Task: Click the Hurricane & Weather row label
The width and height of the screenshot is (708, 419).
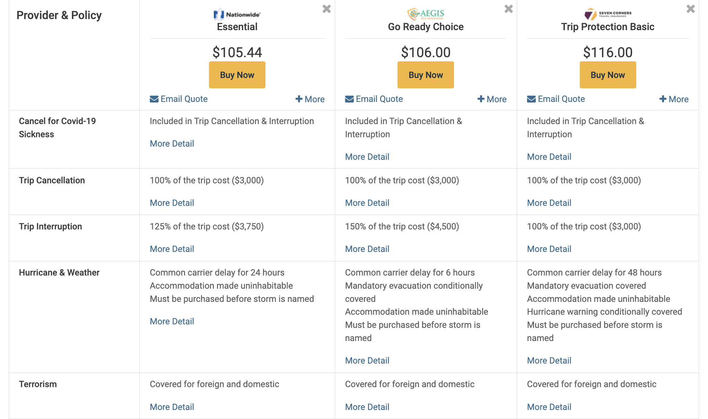Action: [x=59, y=272]
